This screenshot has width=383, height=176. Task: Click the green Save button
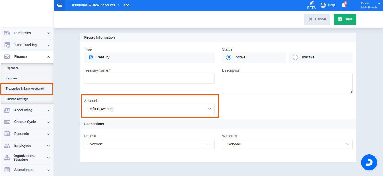coord(345,19)
